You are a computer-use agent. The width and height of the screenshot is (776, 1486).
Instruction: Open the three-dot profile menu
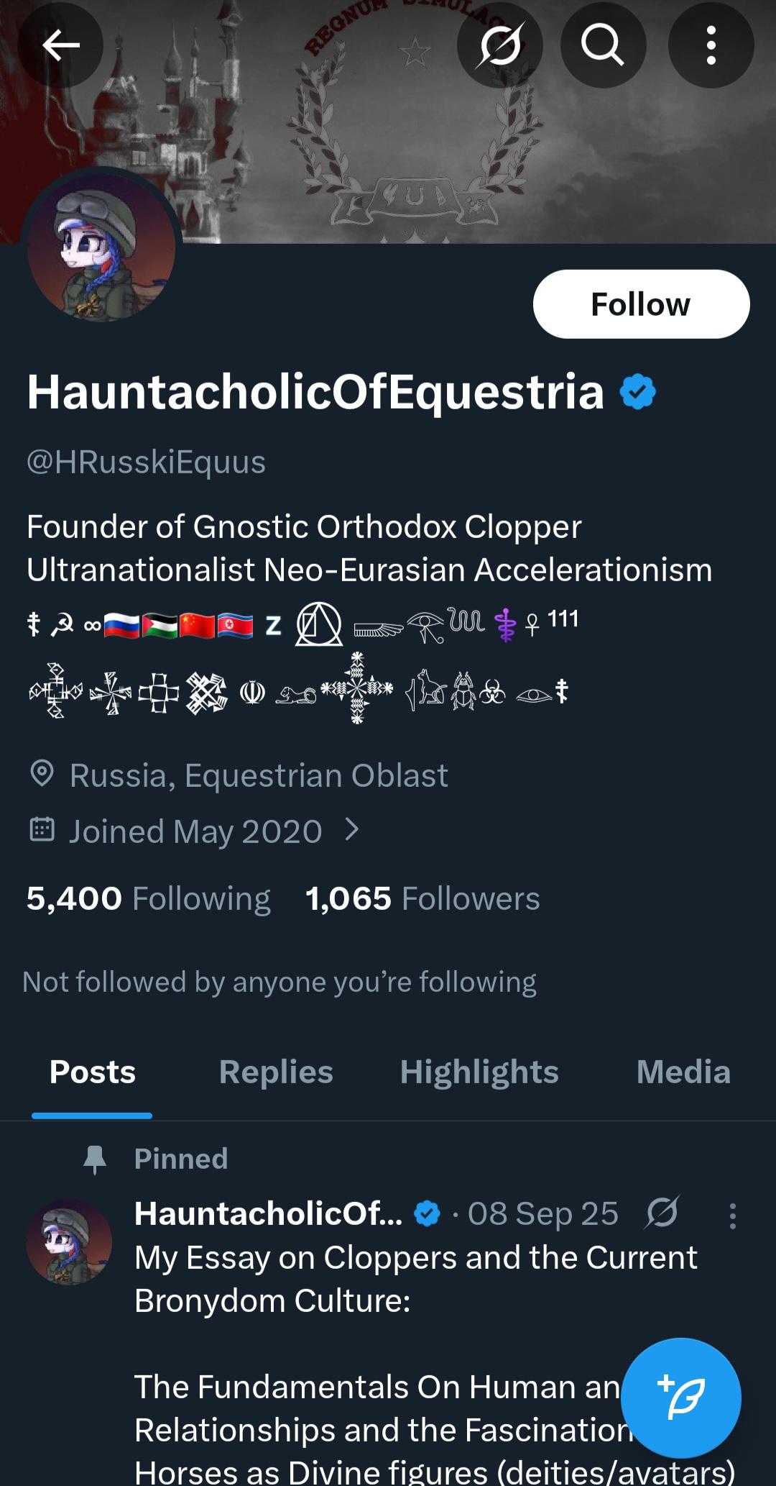pos(711,46)
